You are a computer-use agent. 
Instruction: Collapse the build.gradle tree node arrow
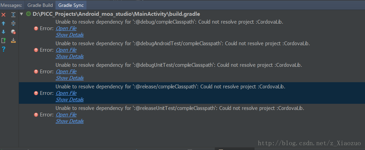[22, 14]
